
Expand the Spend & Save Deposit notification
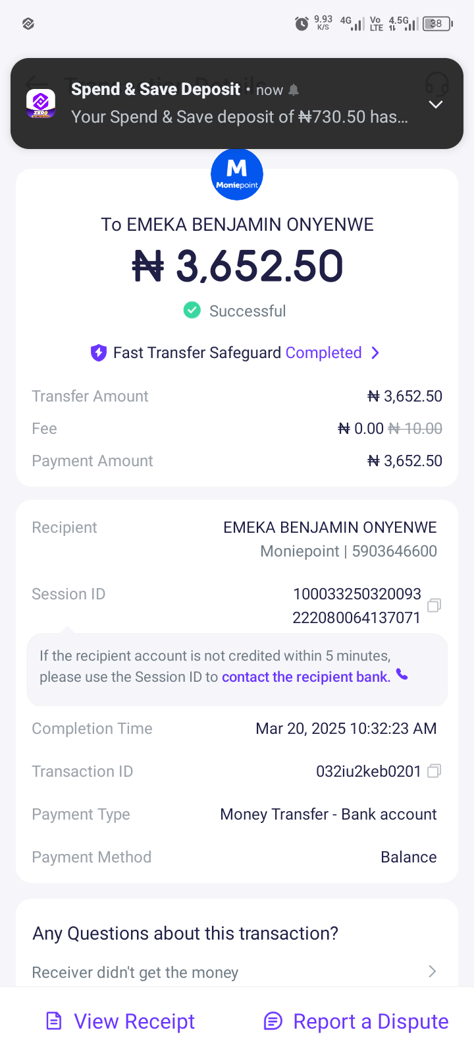tap(436, 104)
